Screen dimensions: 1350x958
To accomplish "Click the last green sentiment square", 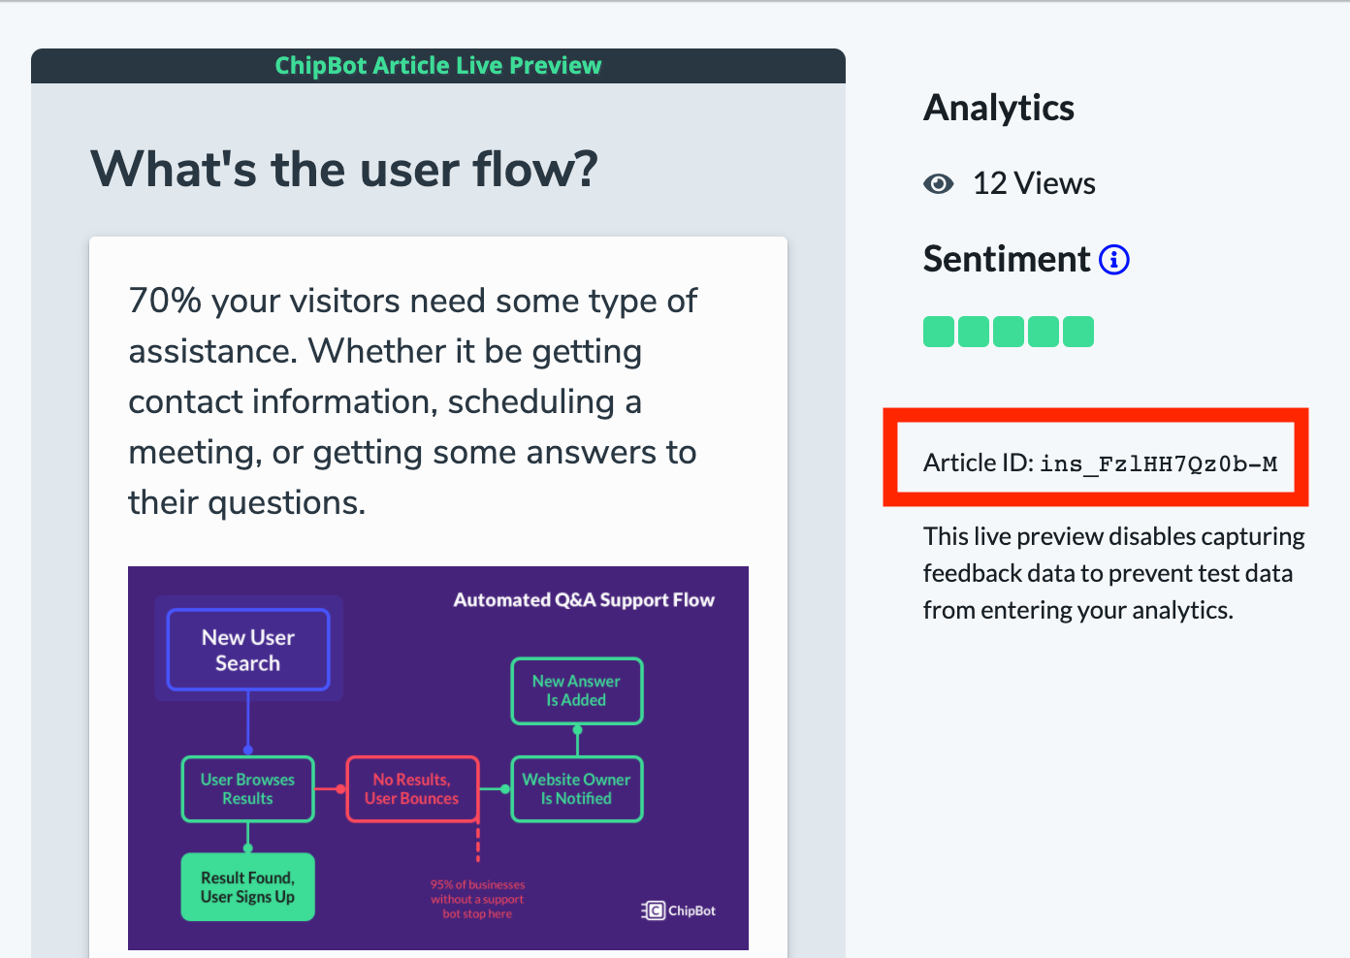I will pos(1078,332).
